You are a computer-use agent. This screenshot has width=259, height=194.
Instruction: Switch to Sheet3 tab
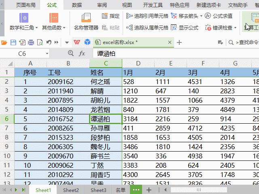coord(98,190)
